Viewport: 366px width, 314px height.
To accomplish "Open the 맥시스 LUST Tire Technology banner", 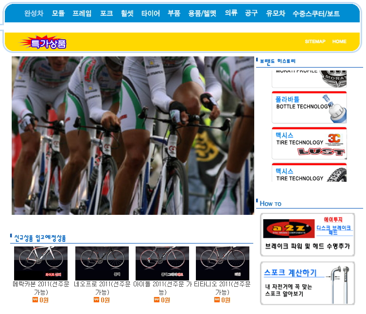I will (x=309, y=143).
